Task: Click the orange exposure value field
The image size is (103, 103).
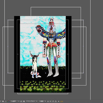Action: coord(62,101)
